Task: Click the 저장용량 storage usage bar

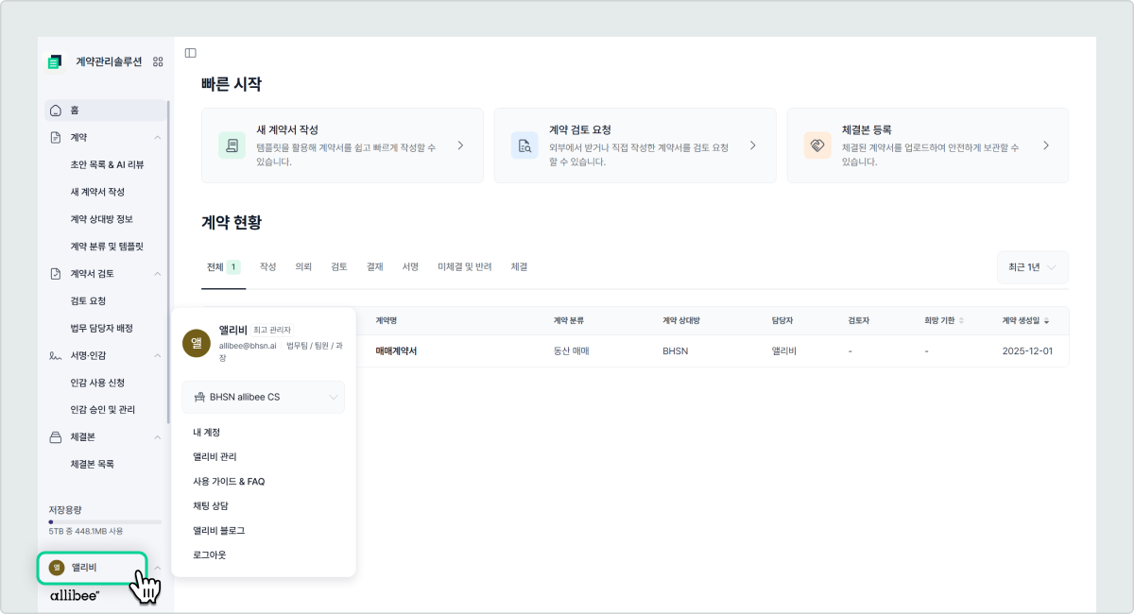Action: [105, 521]
